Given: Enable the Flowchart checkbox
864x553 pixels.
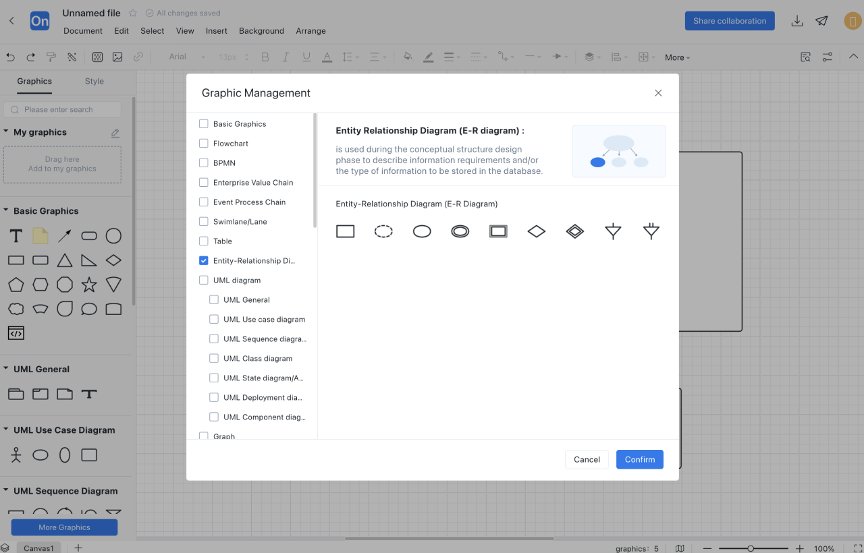Looking at the screenshot, I should 204,143.
